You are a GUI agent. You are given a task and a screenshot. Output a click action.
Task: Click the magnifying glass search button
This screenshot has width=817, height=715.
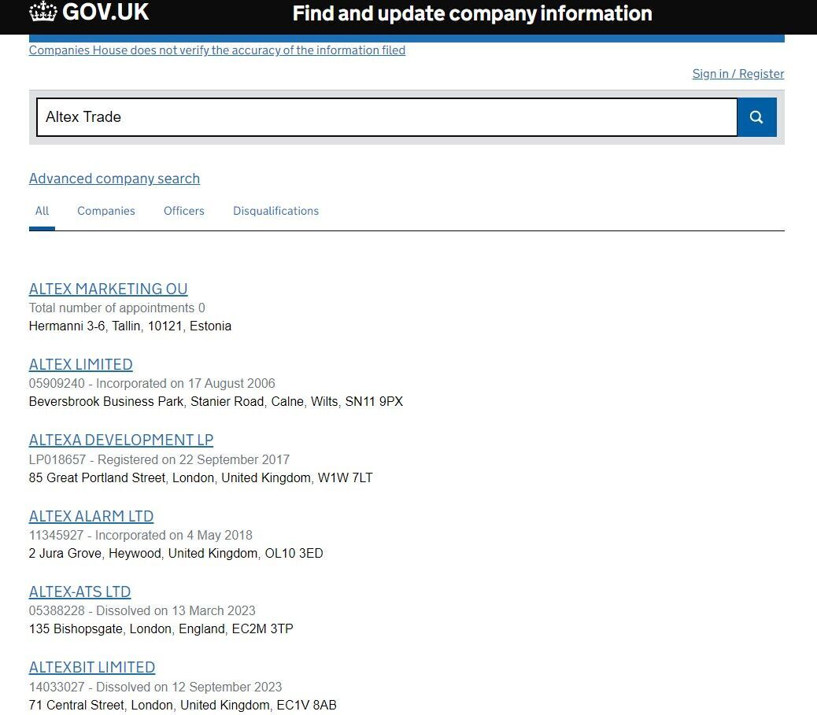tap(756, 117)
